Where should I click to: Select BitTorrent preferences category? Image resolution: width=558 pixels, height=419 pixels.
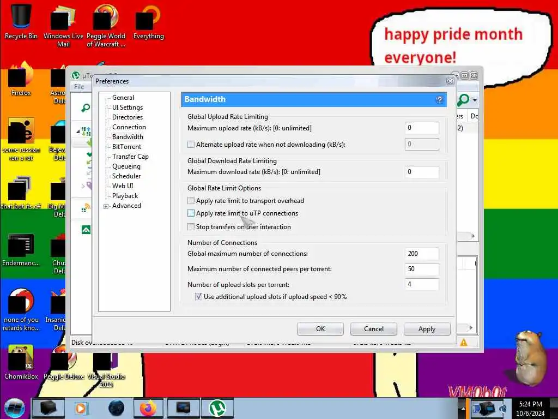tap(126, 146)
